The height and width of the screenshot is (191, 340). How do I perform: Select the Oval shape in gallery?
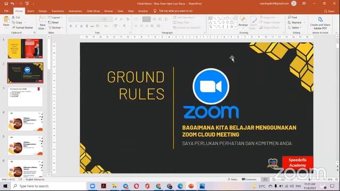227,18
